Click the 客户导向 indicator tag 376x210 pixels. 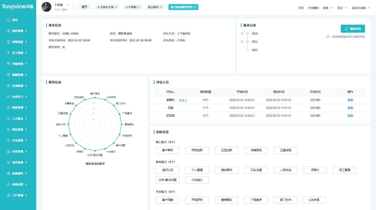[167, 150]
